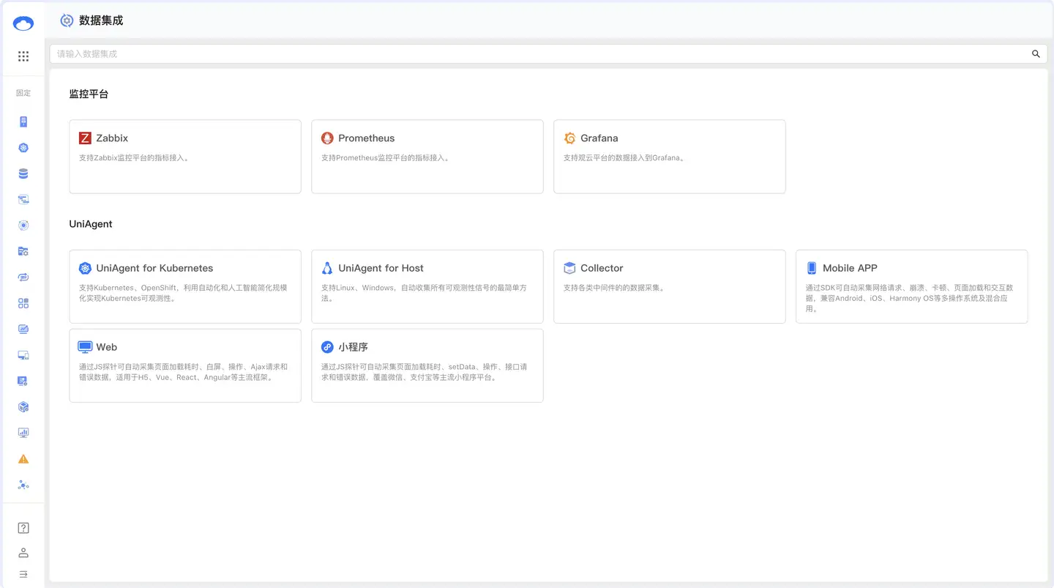Screen dimensions: 1054x588
Task: Open the database stack icon in sidebar
Action: click(x=23, y=174)
